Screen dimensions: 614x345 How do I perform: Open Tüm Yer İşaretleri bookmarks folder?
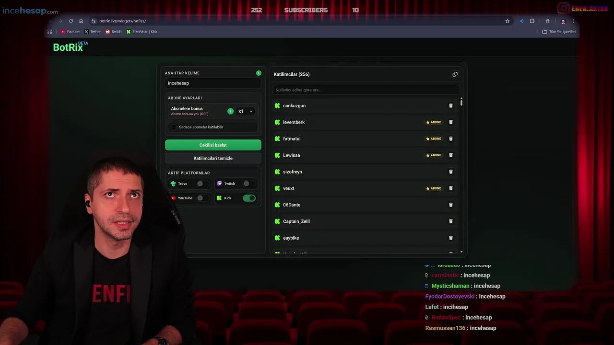pos(559,32)
